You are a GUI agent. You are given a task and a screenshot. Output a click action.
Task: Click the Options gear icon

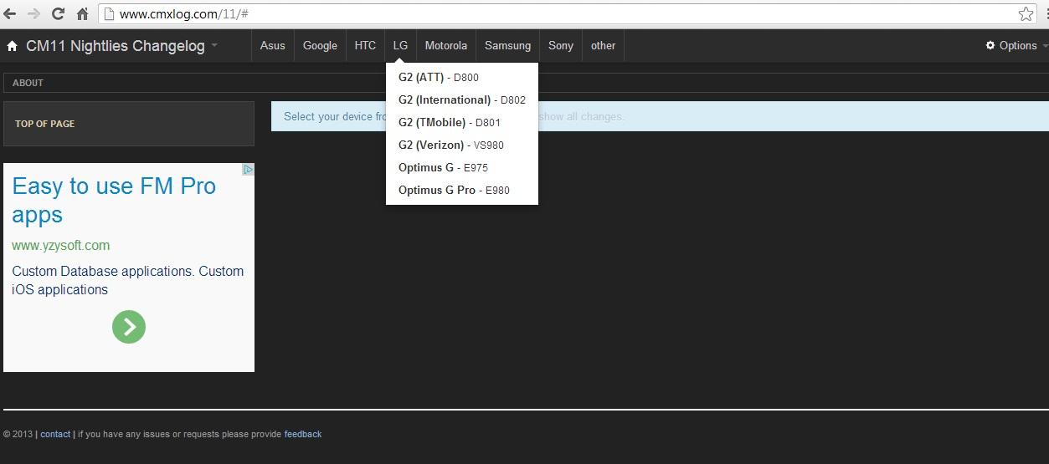coord(990,46)
